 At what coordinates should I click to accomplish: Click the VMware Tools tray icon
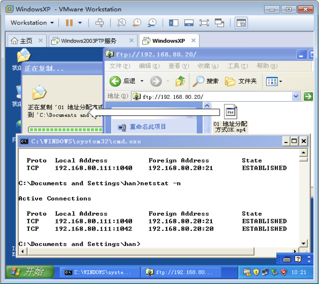tap(247, 272)
